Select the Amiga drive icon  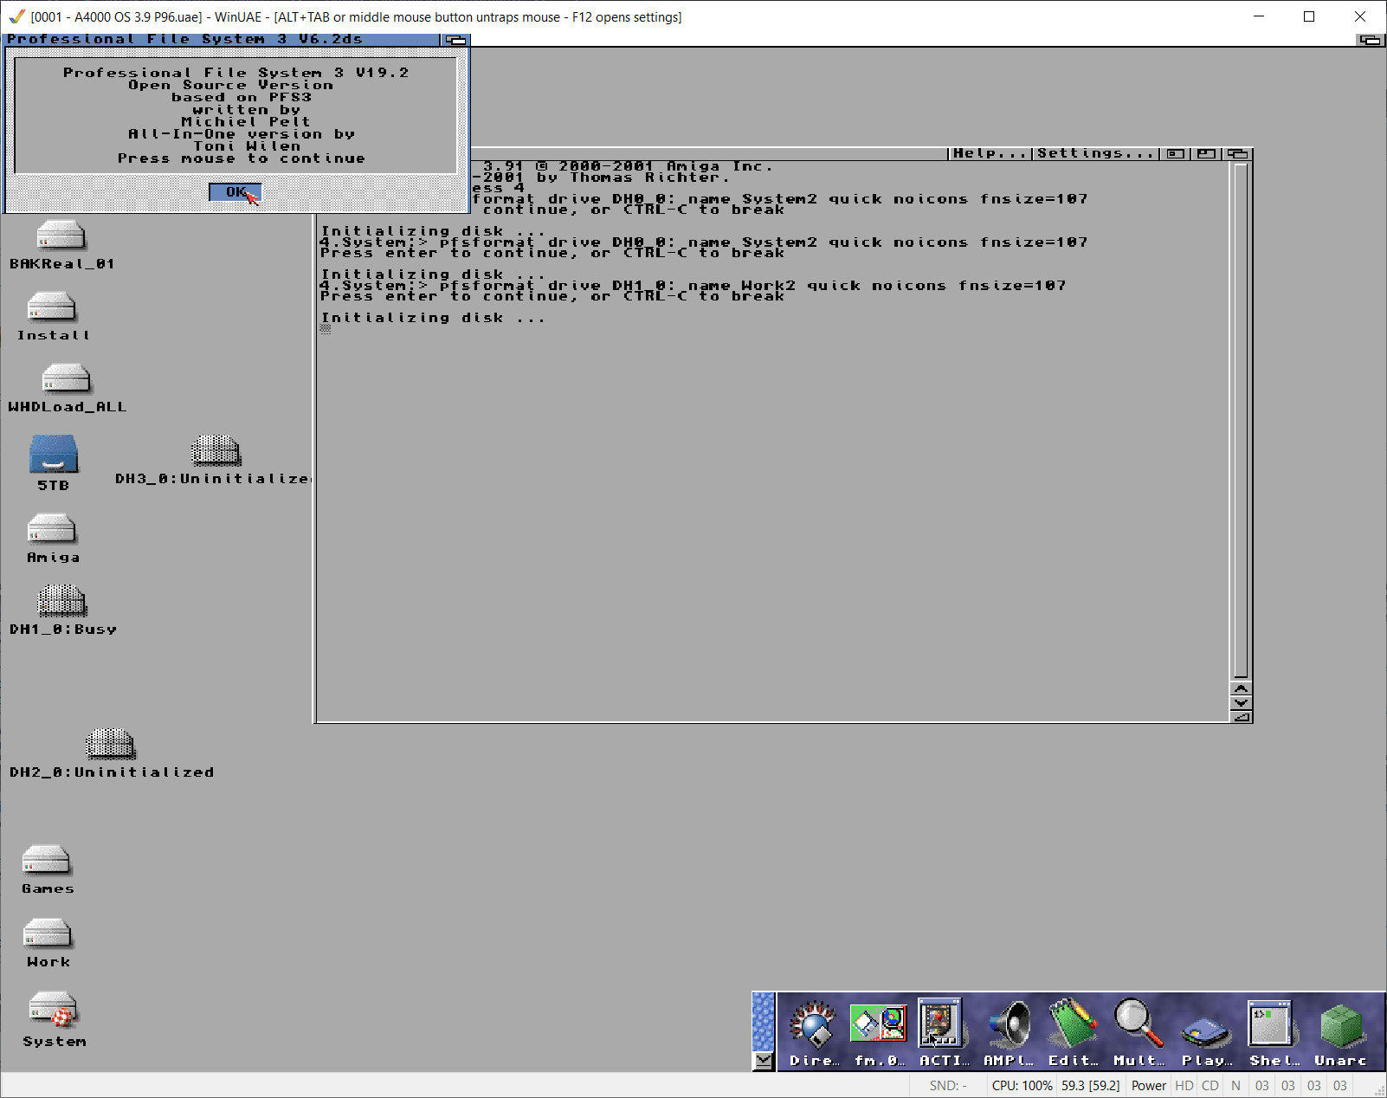(52, 530)
